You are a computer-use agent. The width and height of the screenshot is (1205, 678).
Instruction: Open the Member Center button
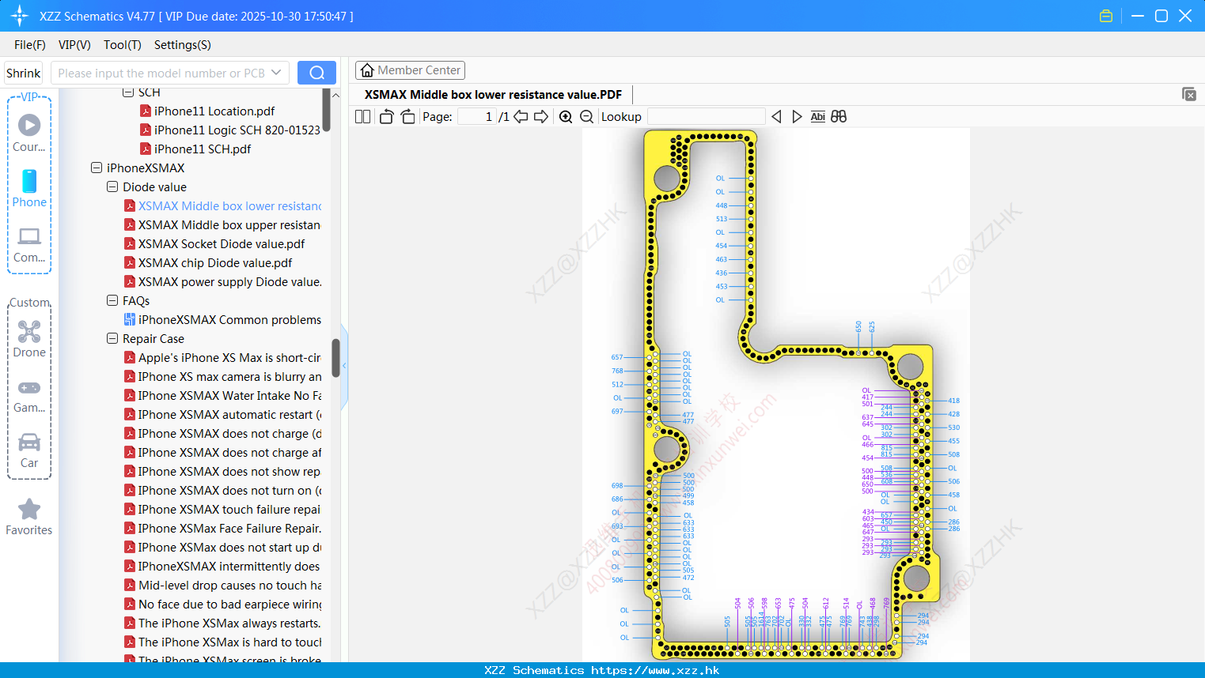(410, 70)
